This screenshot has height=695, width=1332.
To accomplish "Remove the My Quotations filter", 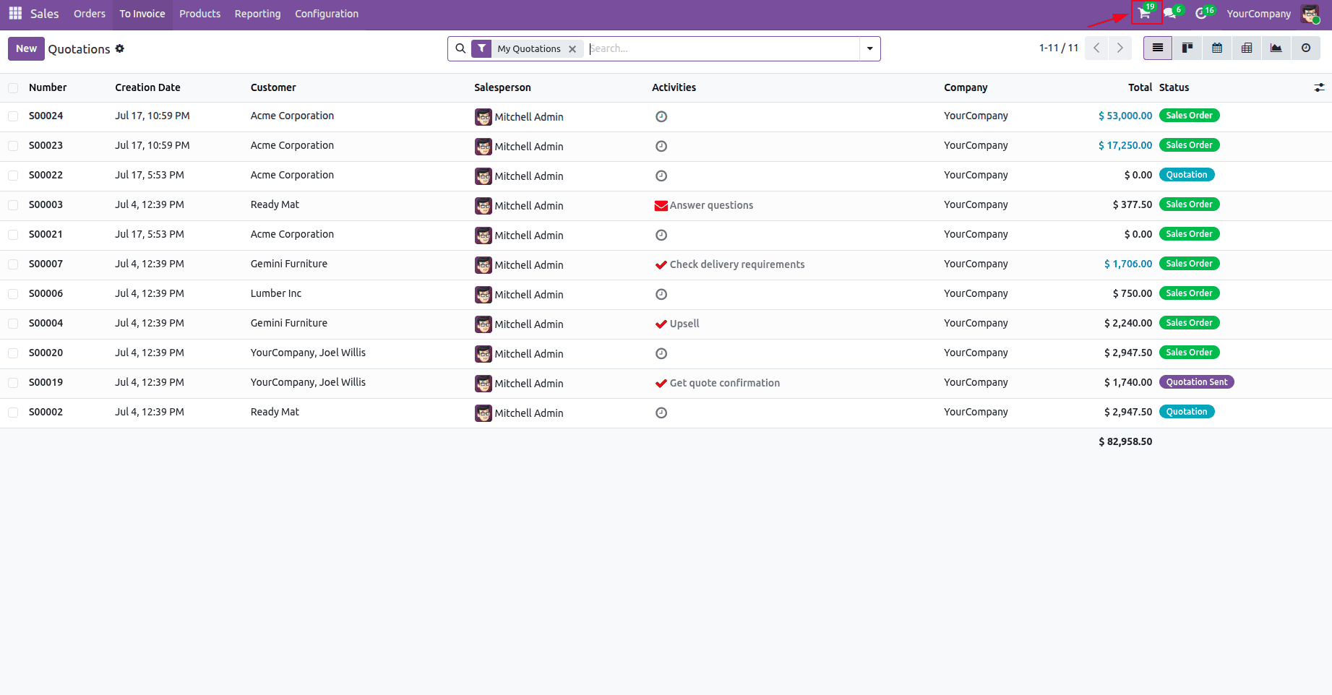I will click(x=572, y=49).
